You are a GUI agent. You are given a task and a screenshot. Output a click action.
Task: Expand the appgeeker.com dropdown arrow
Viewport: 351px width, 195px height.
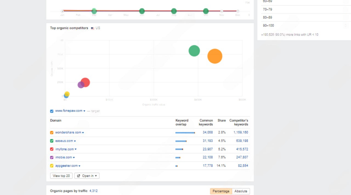(x=80, y=166)
